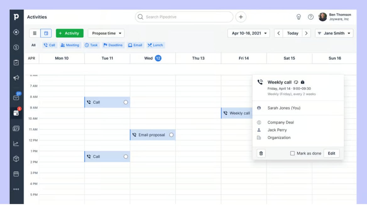The image size is (367, 205).
Task: Filter activities by Meeting
Action: (x=70, y=45)
